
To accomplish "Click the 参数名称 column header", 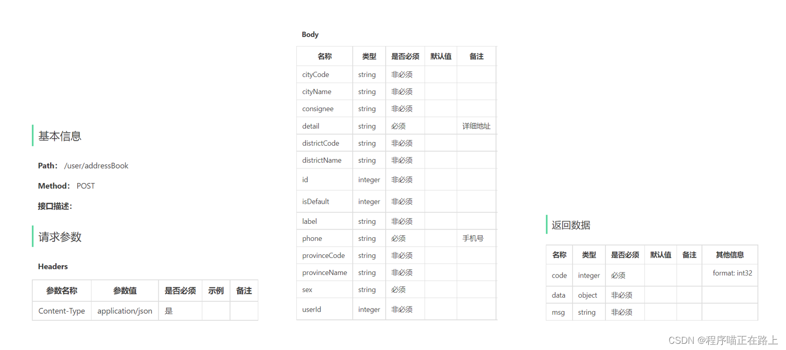I will pos(62,291).
